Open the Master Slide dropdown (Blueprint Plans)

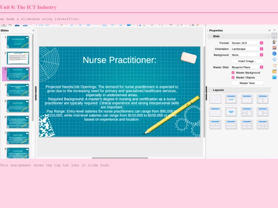pyautogui.click(x=247, y=67)
